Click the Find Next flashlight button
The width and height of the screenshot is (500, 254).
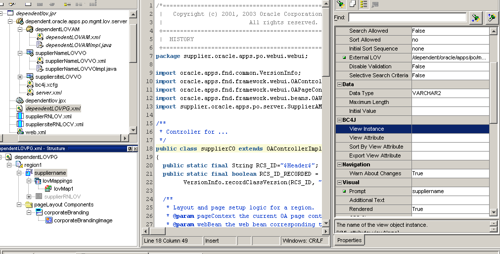click(x=476, y=17)
